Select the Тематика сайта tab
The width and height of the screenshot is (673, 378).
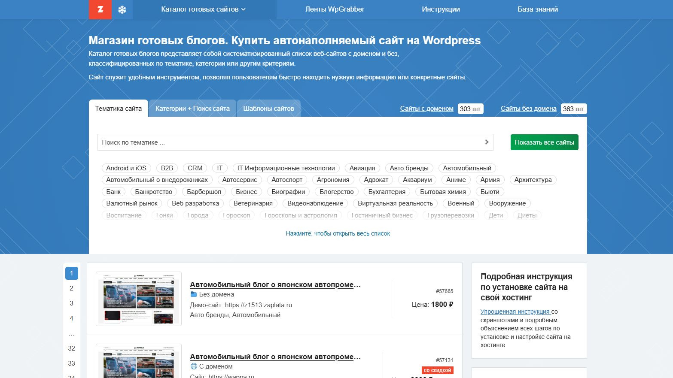point(119,109)
